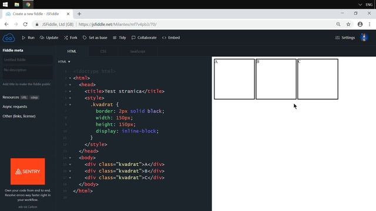Click the site security lock icon
376x211 pixels.
[37, 24]
